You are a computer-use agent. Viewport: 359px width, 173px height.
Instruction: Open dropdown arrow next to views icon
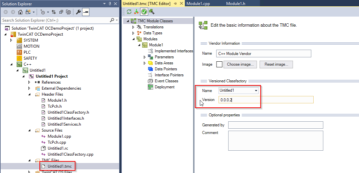click(x=34, y=12)
